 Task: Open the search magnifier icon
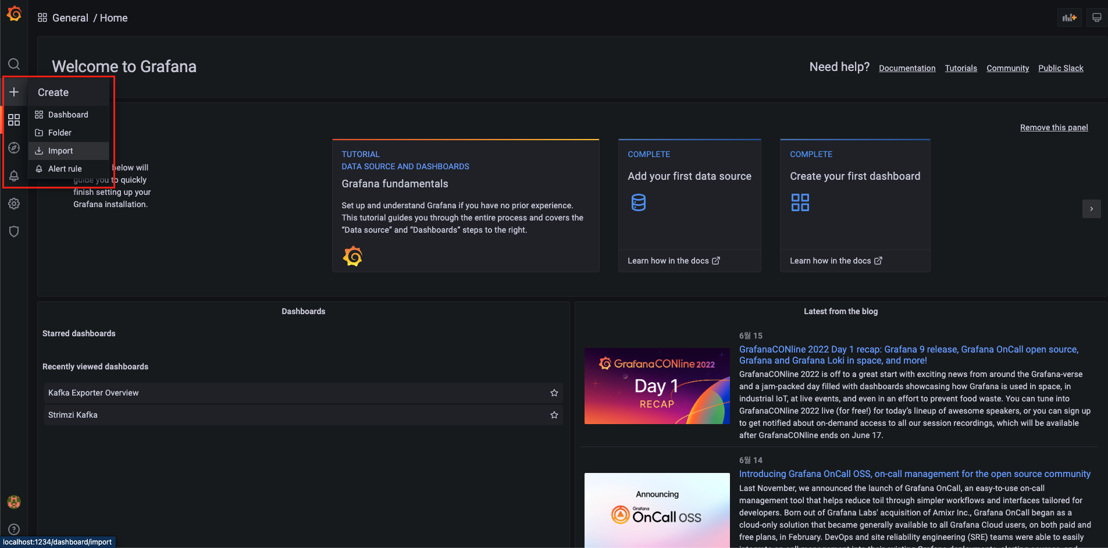pos(14,64)
